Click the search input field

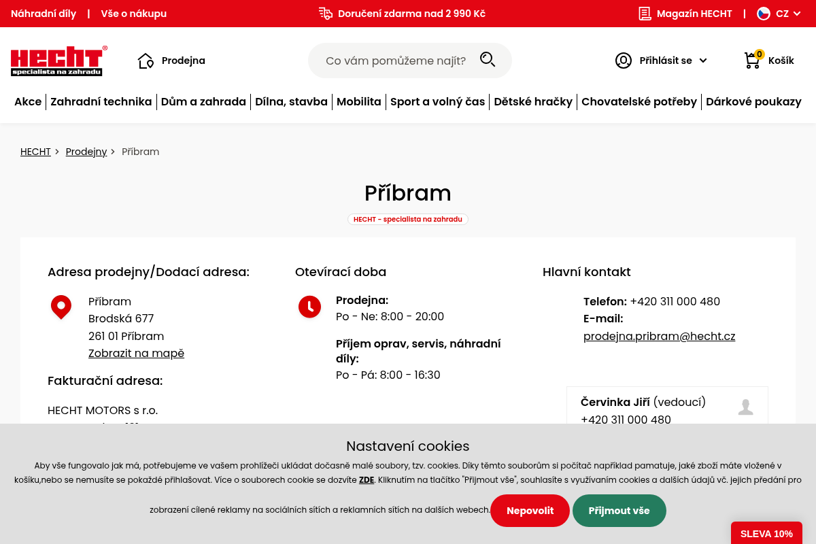point(396,61)
